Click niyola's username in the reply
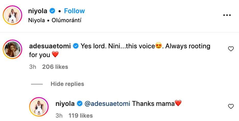This screenshot has height=121, width=239. (x=65, y=104)
